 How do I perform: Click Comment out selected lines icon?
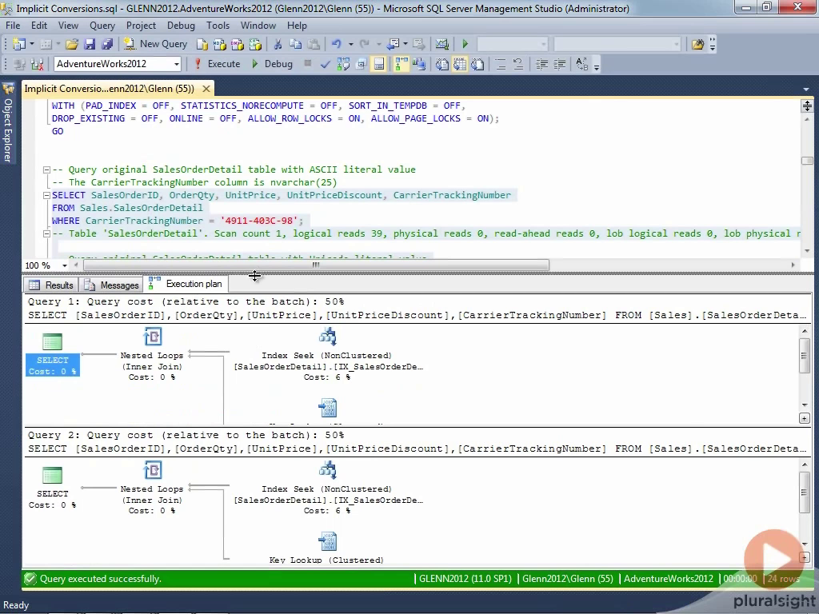coord(501,64)
